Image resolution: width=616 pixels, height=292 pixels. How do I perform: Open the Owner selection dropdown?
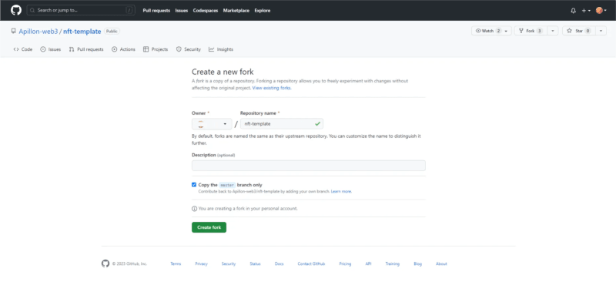tap(212, 124)
